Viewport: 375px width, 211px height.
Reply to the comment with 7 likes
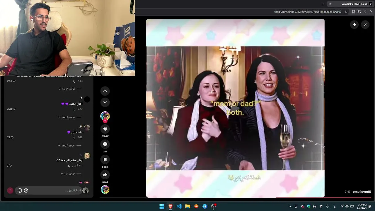pyautogui.click(x=69, y=166)
